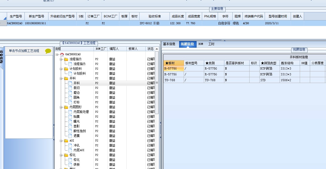Viewport: 326px width, 169px height.
Task: Click the document icon of 内层AOI
Action: 70,150
